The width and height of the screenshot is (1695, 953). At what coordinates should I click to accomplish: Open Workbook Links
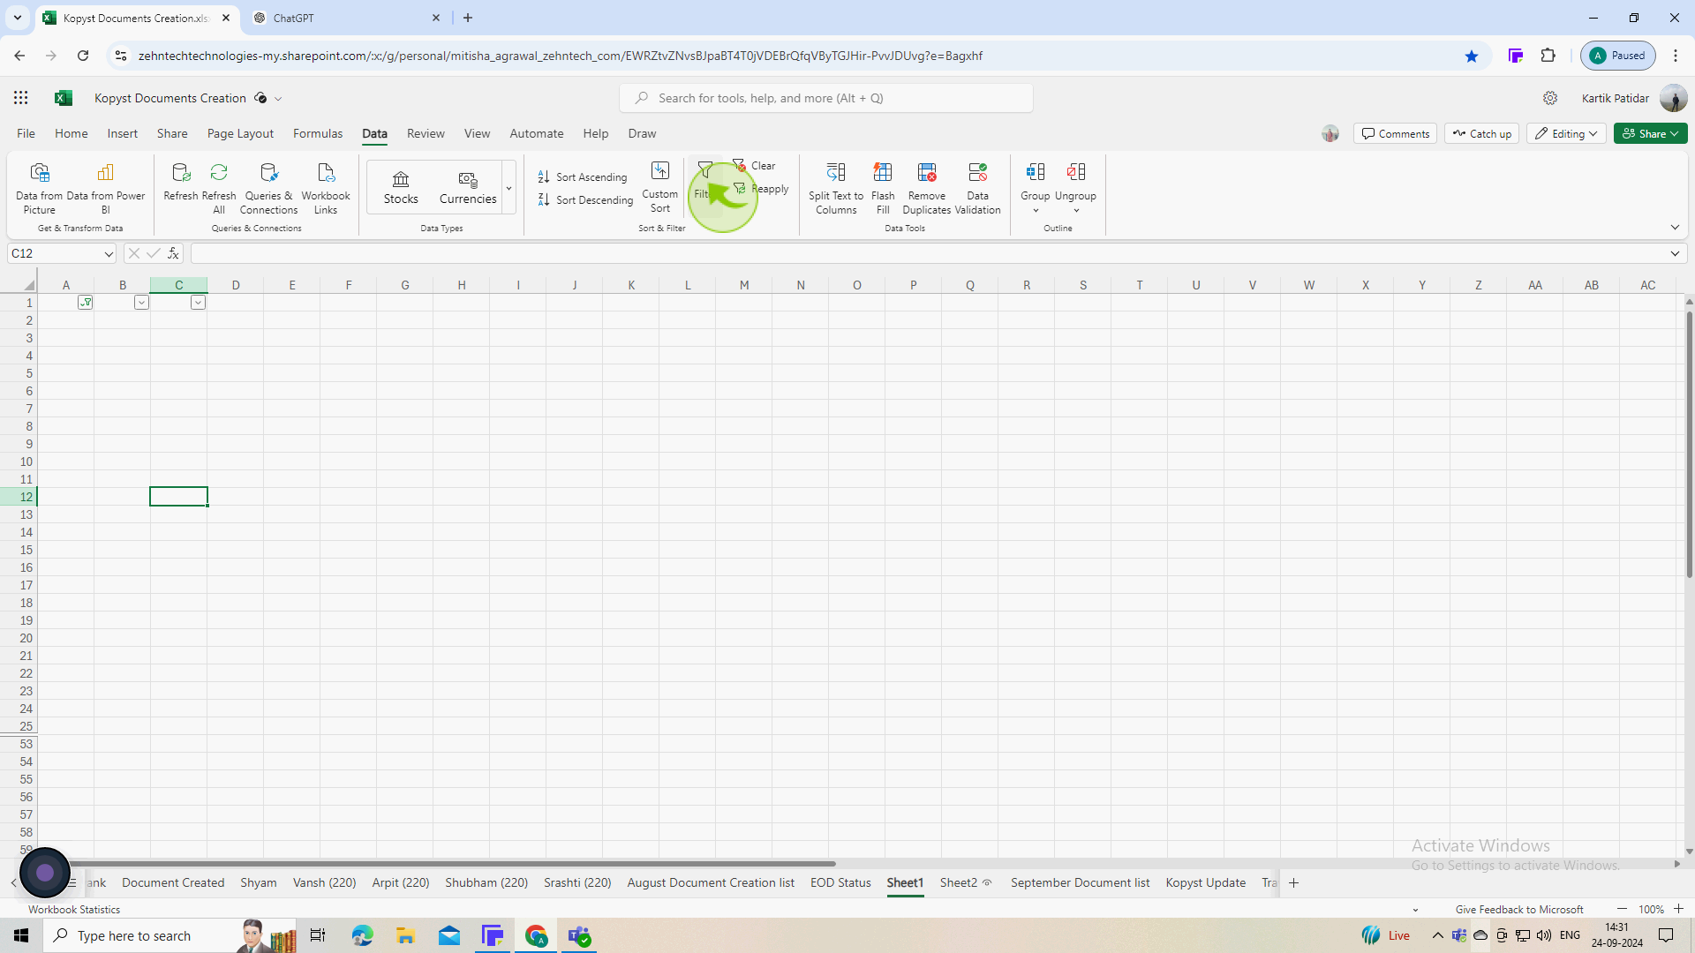tap(326, 188)
